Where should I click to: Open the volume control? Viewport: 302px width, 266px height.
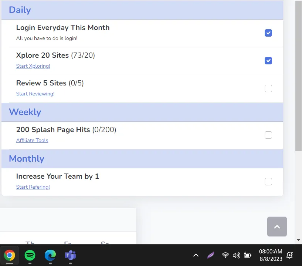click(x=236, y=255)
